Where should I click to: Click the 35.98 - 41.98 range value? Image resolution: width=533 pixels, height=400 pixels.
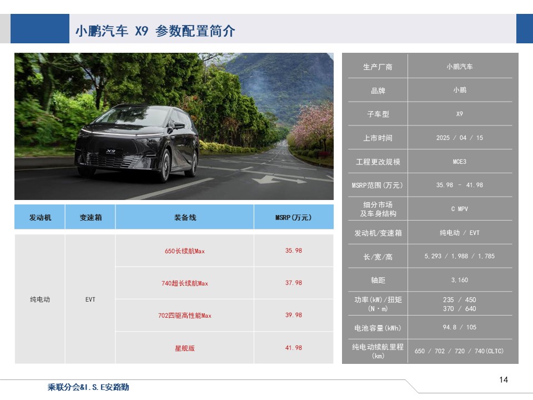460,185
